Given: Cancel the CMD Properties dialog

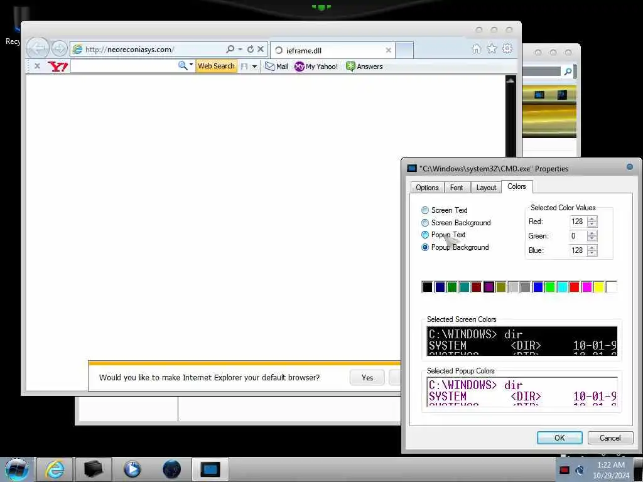Looking at the screenshot, I should (x=610, y=437).
